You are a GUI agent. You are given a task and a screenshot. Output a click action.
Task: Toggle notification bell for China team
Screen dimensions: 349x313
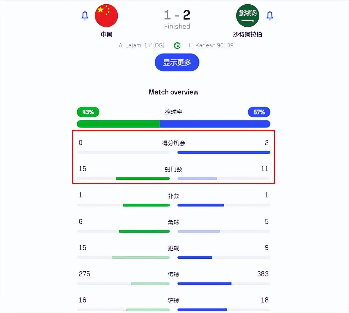[85, 15]
